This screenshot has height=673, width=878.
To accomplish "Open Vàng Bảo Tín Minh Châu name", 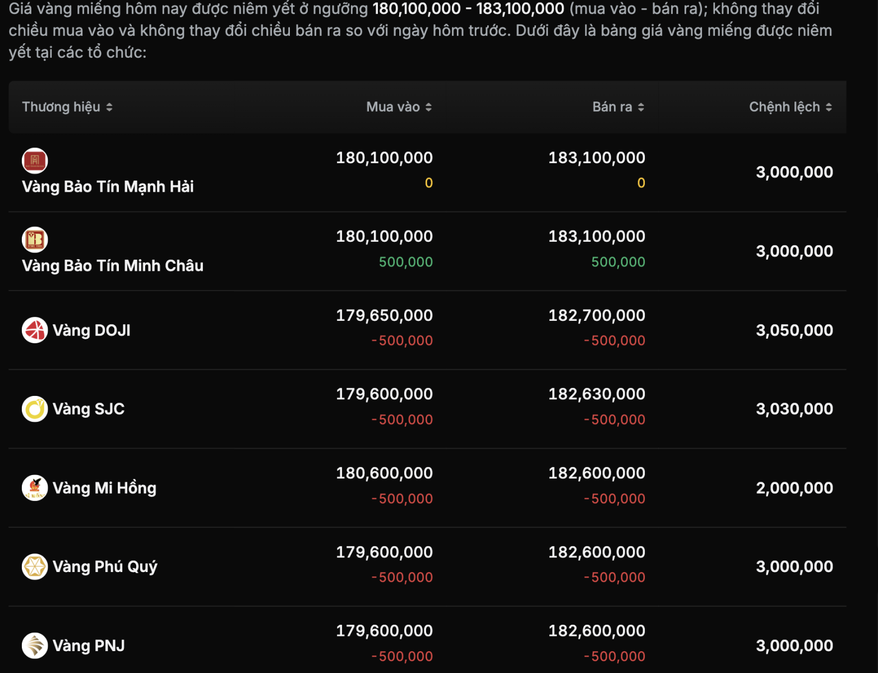I will pos(113,266).
